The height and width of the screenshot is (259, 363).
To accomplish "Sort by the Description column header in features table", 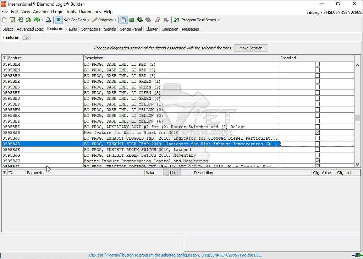I will point(182,58).
